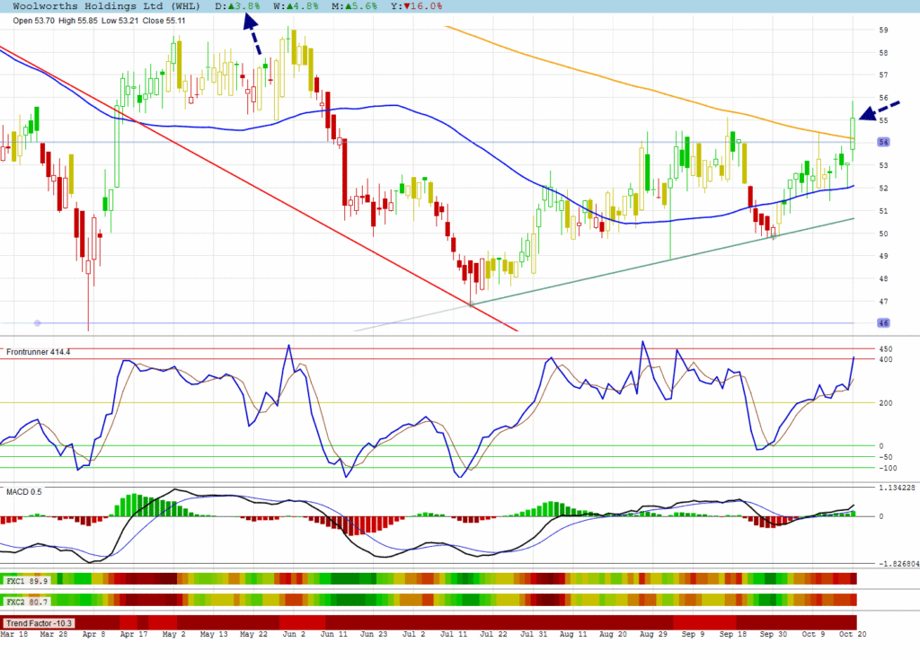This screenshot has height=660, width=920.
Task: Click the highlighted 54 price axis tag
Action: click(883, 142)
